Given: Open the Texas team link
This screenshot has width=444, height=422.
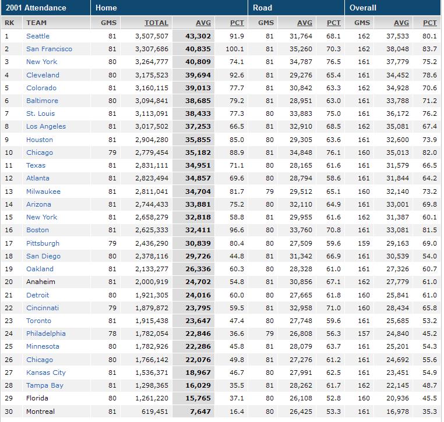Looking at the screenshot, I should click(36, 165).
